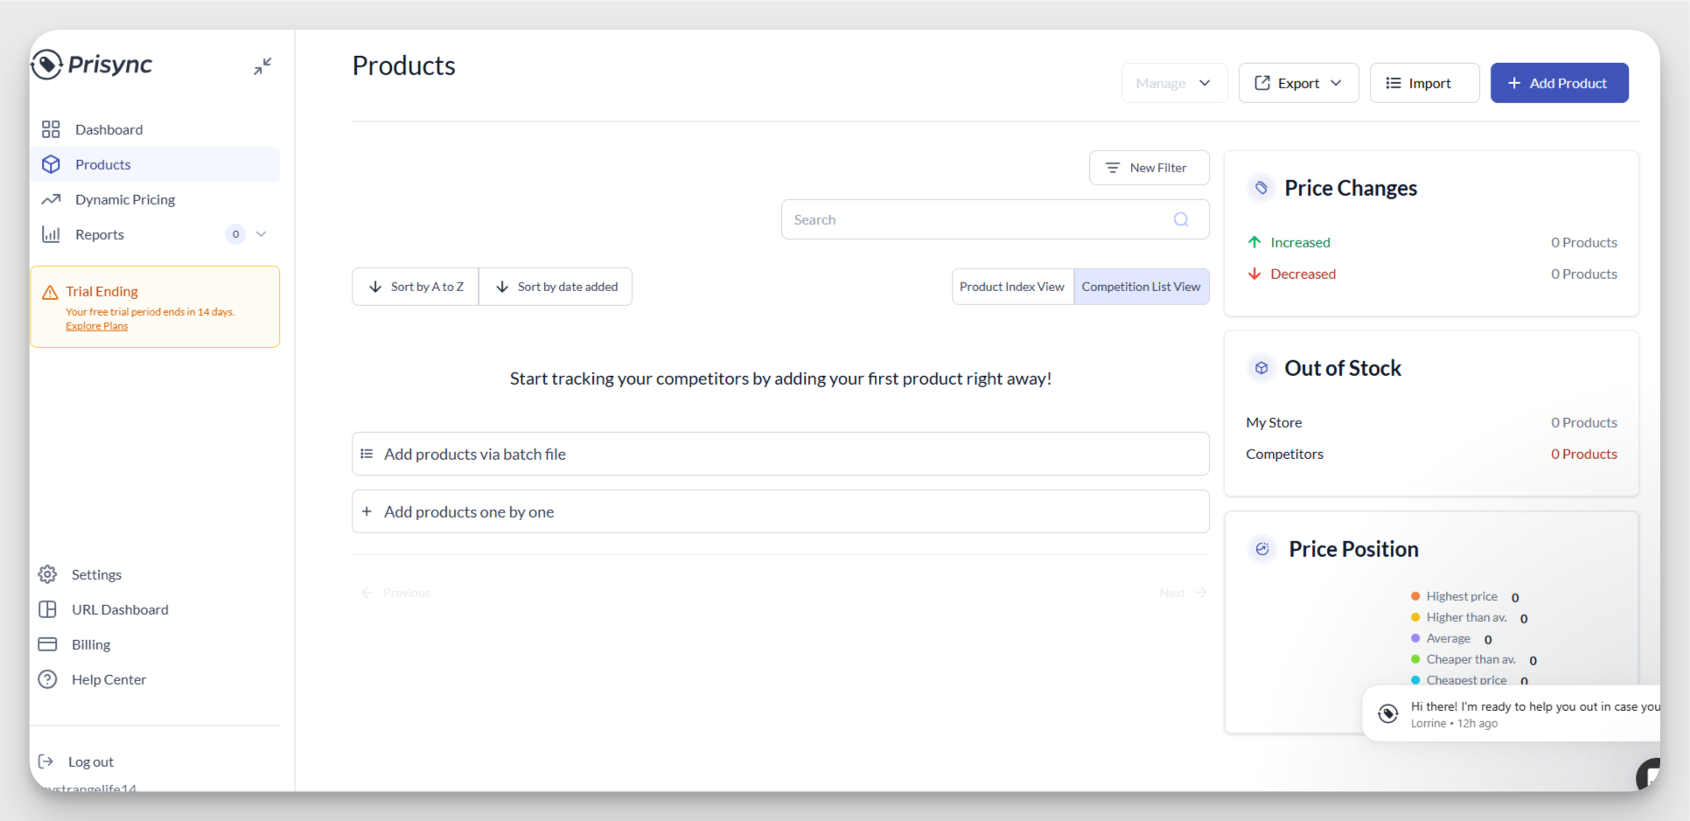
Task: Click the Add Product button
Action: click(1559, 83)
